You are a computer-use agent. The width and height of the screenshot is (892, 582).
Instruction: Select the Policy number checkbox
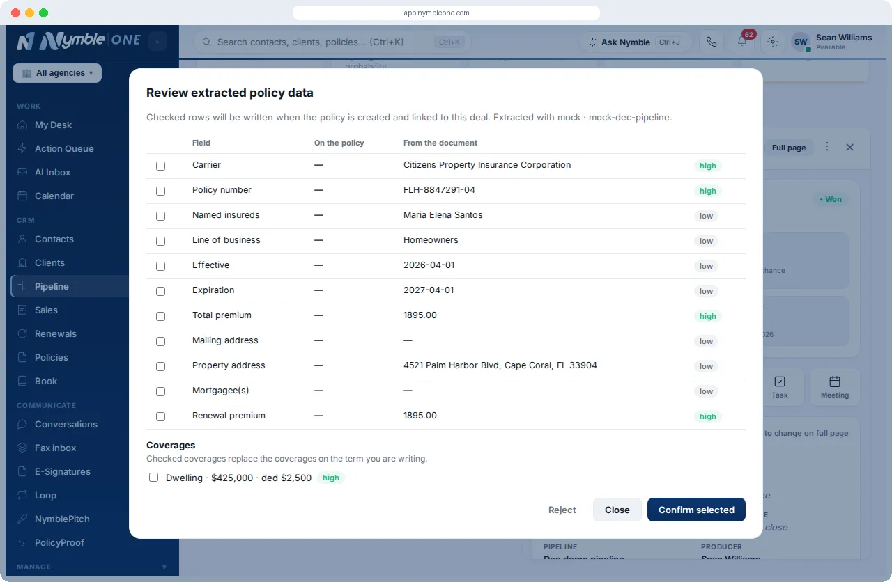click(160, 191)
